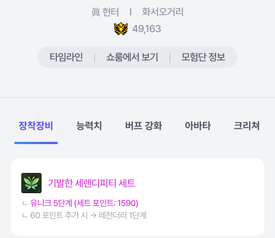Click the 60 포인트 추가 시 hint
This screenshot has width=275, height=238.
coord(59,215)
